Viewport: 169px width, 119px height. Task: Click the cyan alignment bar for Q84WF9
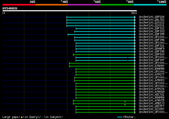click(x=105, y=49)
